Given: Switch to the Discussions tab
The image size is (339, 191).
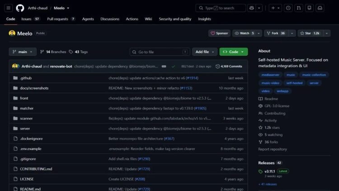Looking at the screenshot, I should click(110, 19).
